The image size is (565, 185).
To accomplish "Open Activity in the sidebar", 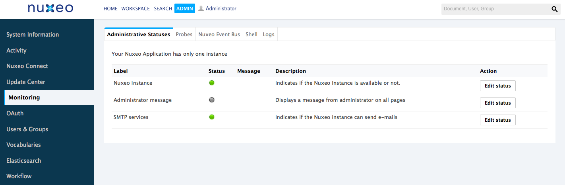I will pos(16,51).
